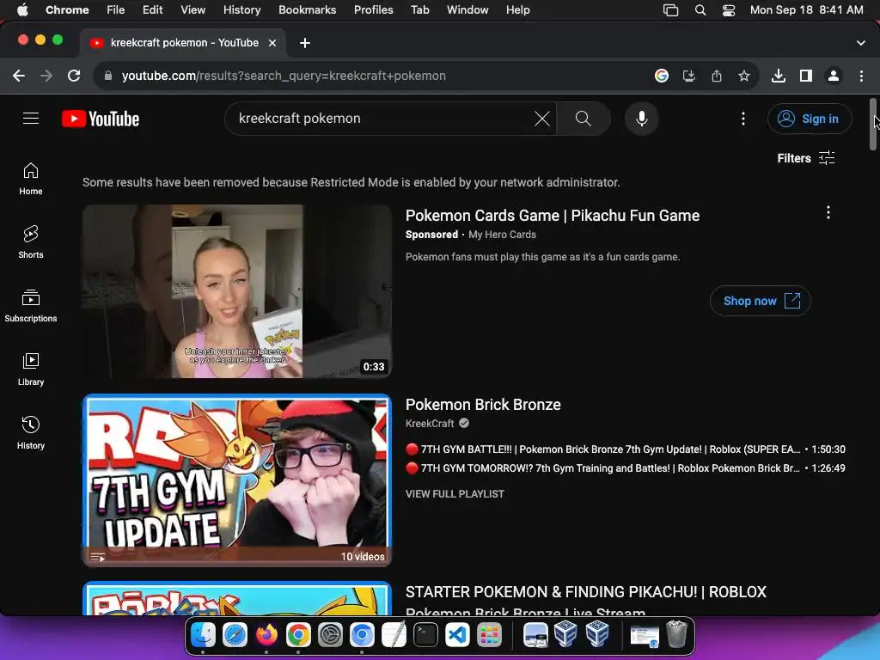Click the magnifier search button
880x660 pixels.
[584, 119]
